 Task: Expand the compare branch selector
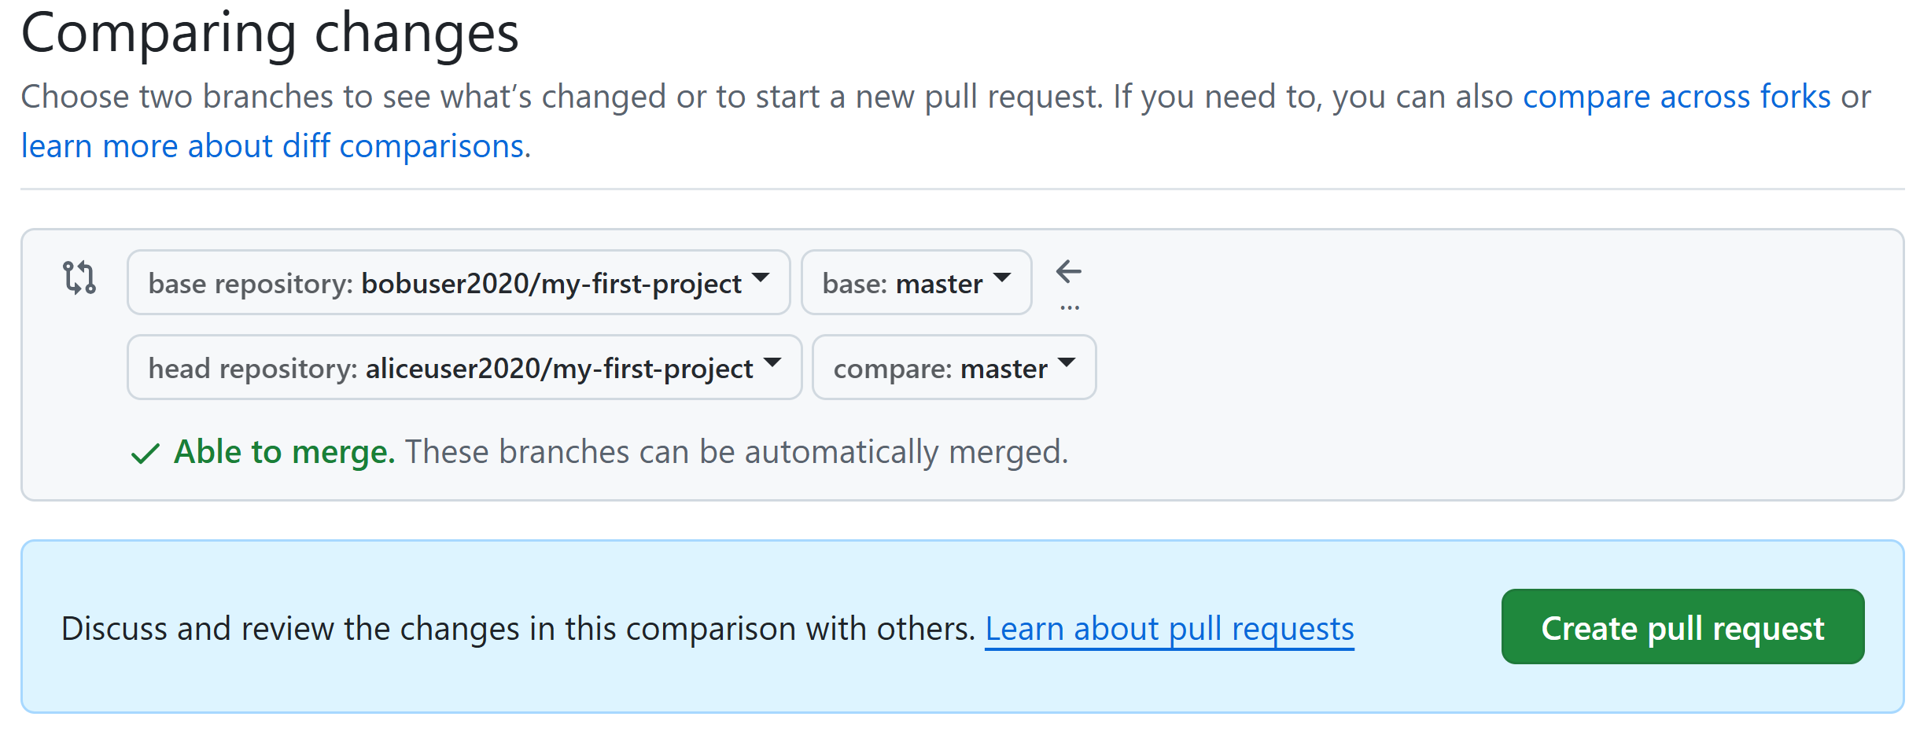coord(953,368)
